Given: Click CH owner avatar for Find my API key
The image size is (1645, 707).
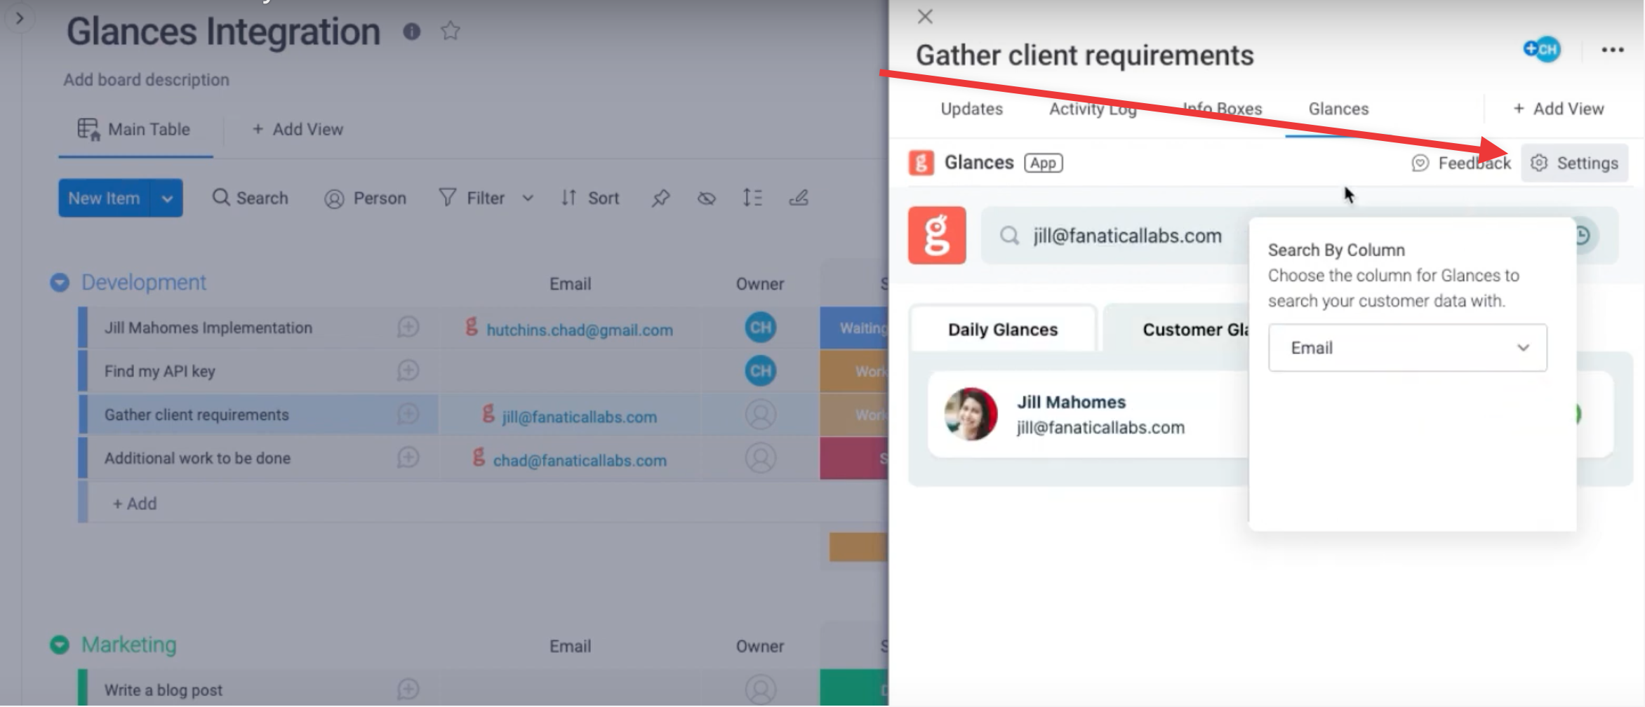Looking at the screenshot, I should click(760, 371).
